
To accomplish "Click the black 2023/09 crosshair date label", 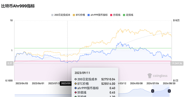I will click(x=66, y=84).
